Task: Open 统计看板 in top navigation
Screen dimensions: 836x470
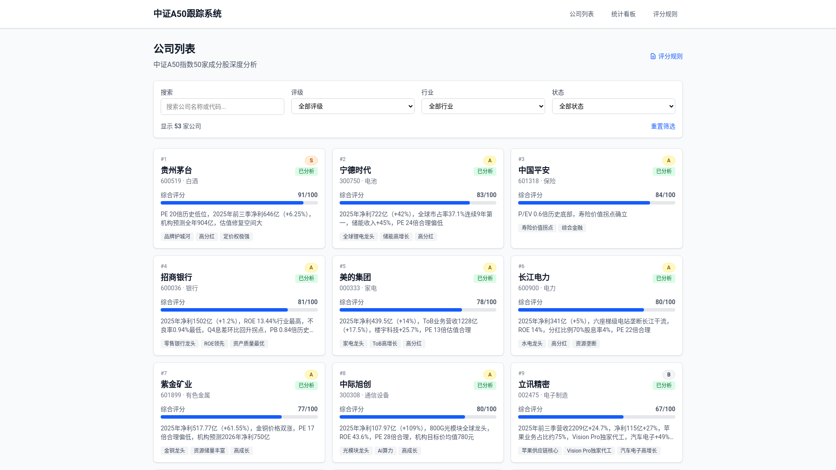Action: pyautogui.click(x=624, y=14)
